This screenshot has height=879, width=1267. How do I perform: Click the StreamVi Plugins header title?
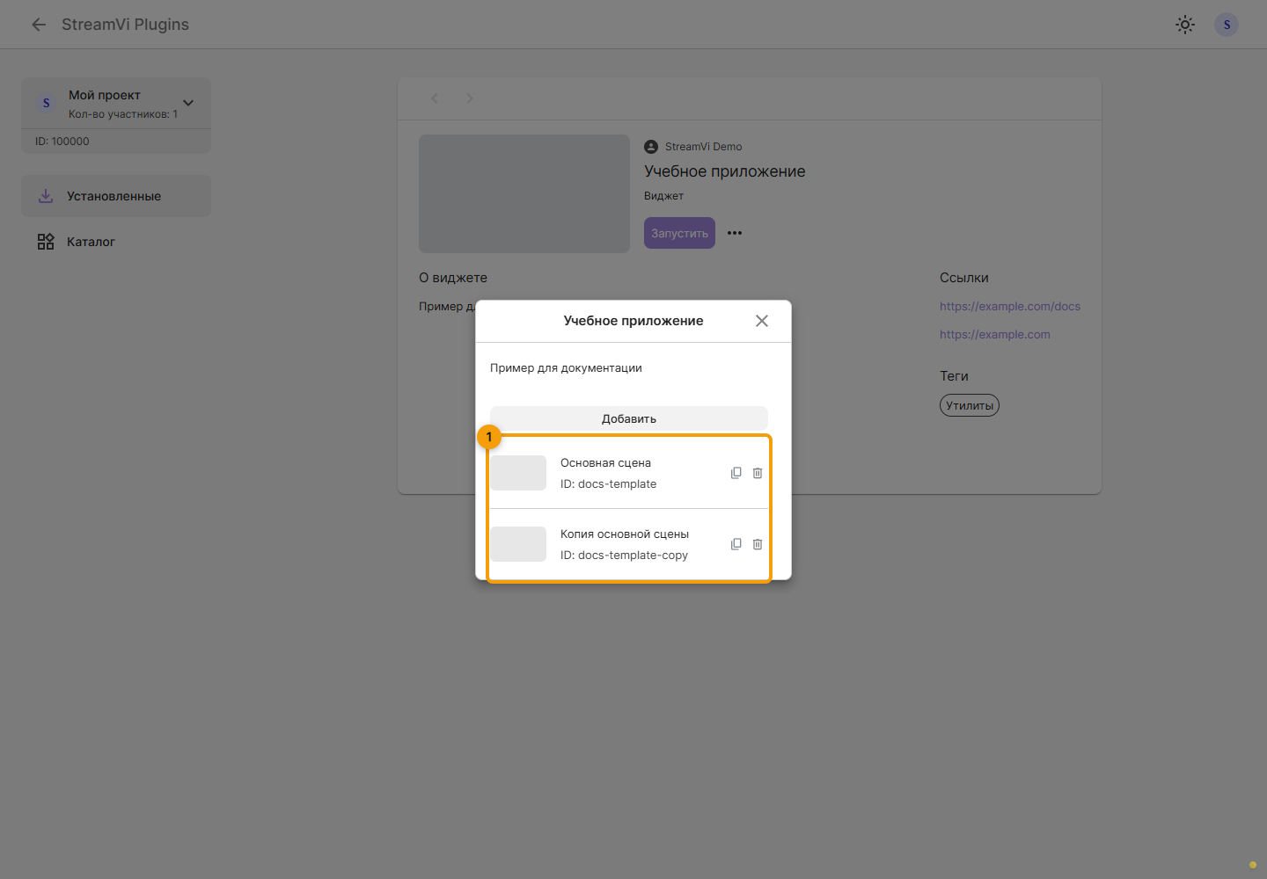point(125,25)
